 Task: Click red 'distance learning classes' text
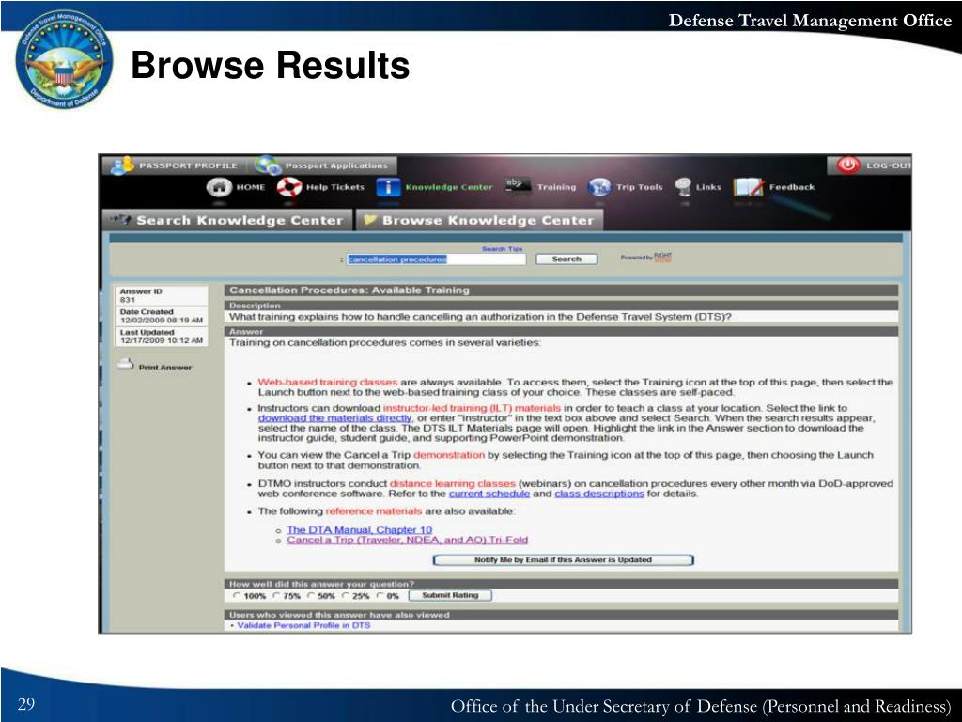pyautogui.click(x=453, y=484)
